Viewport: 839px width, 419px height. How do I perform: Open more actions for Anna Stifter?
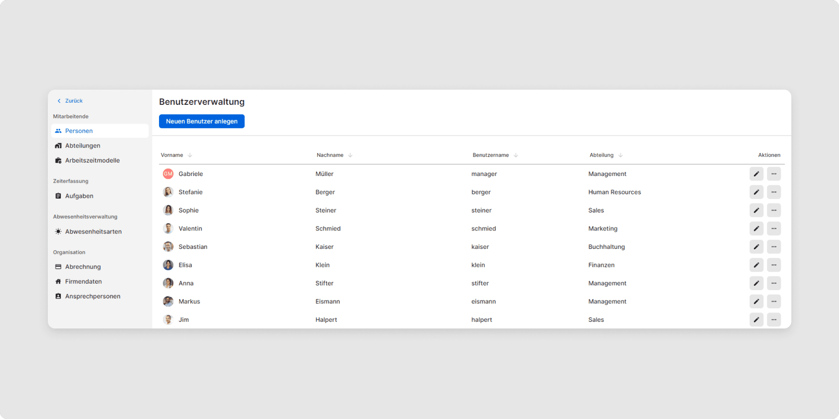(774, 283)
